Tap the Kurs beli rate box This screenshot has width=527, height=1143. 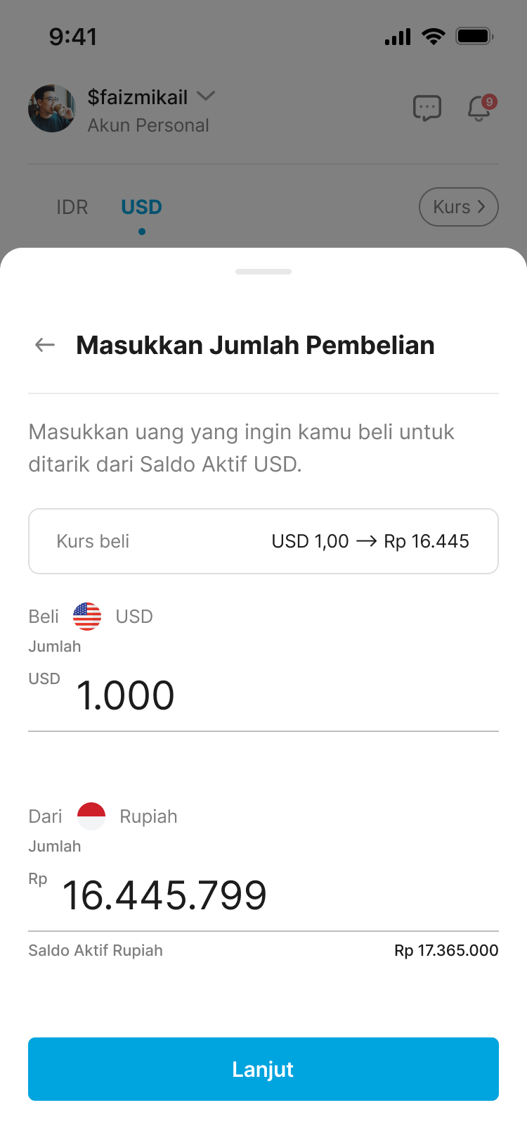pos(263,541)
